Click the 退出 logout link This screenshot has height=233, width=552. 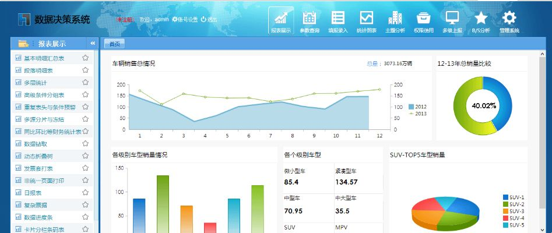(209, 19)
